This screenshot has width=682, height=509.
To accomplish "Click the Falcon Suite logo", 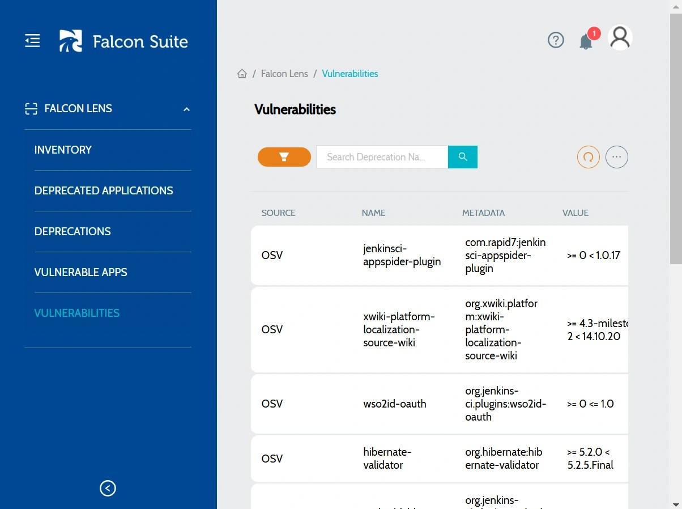I will pos(123,41).
